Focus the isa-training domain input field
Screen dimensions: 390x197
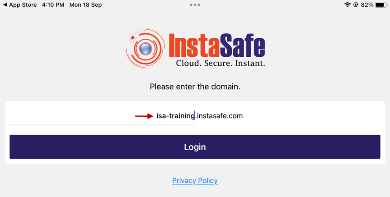[x=102, y=116]
